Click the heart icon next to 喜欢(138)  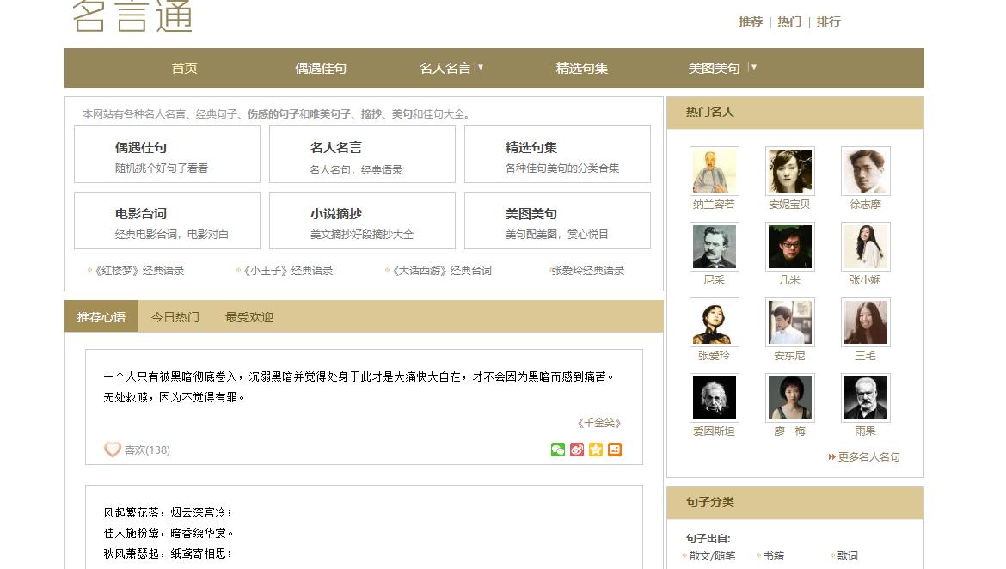tap(111, 448)
